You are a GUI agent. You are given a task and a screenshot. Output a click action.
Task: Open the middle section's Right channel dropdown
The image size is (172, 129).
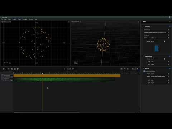160,64
